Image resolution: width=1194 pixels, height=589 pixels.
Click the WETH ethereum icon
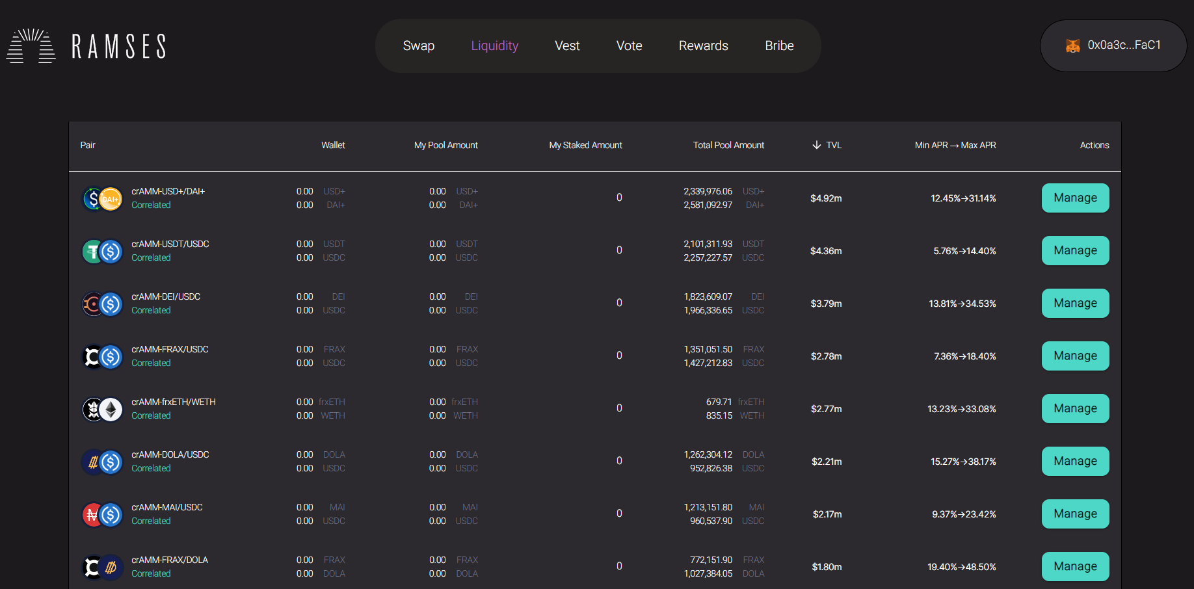point(111,409)
